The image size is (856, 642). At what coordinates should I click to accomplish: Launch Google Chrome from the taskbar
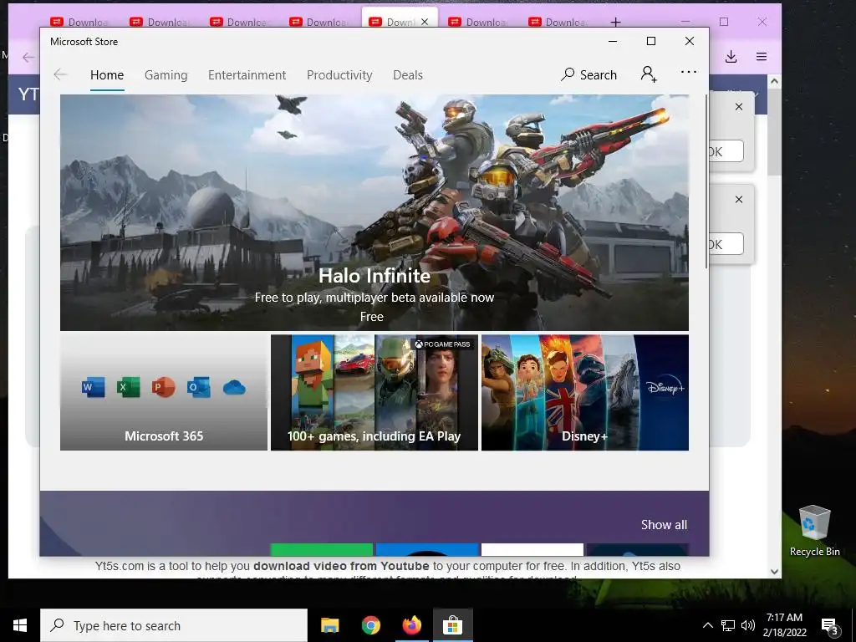(370, 625)
